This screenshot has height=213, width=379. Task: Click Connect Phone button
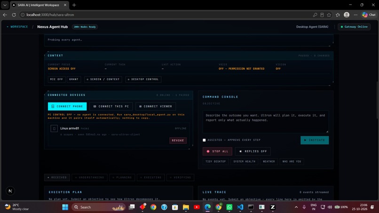[67, 106]
